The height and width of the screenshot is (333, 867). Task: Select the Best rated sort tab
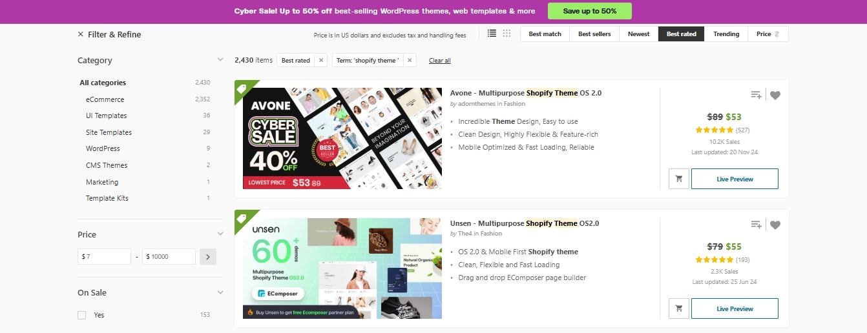coord(682,34)
